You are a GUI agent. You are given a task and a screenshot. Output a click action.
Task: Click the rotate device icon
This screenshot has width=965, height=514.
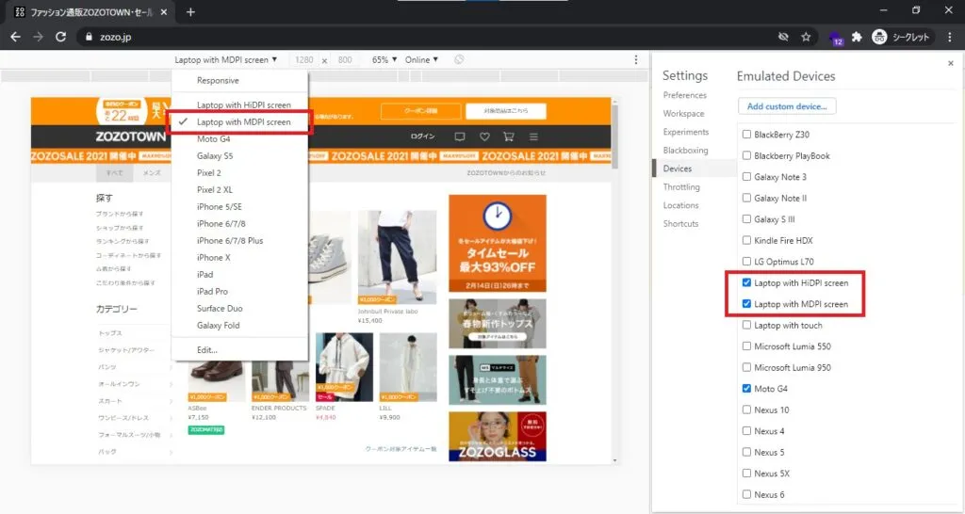[459, 59]
